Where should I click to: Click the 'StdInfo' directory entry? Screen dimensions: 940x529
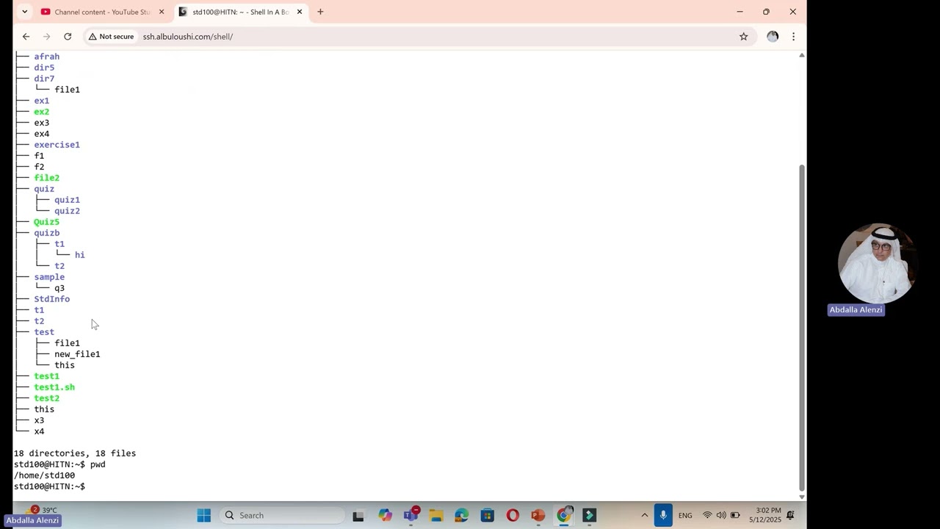pos(51,299)
